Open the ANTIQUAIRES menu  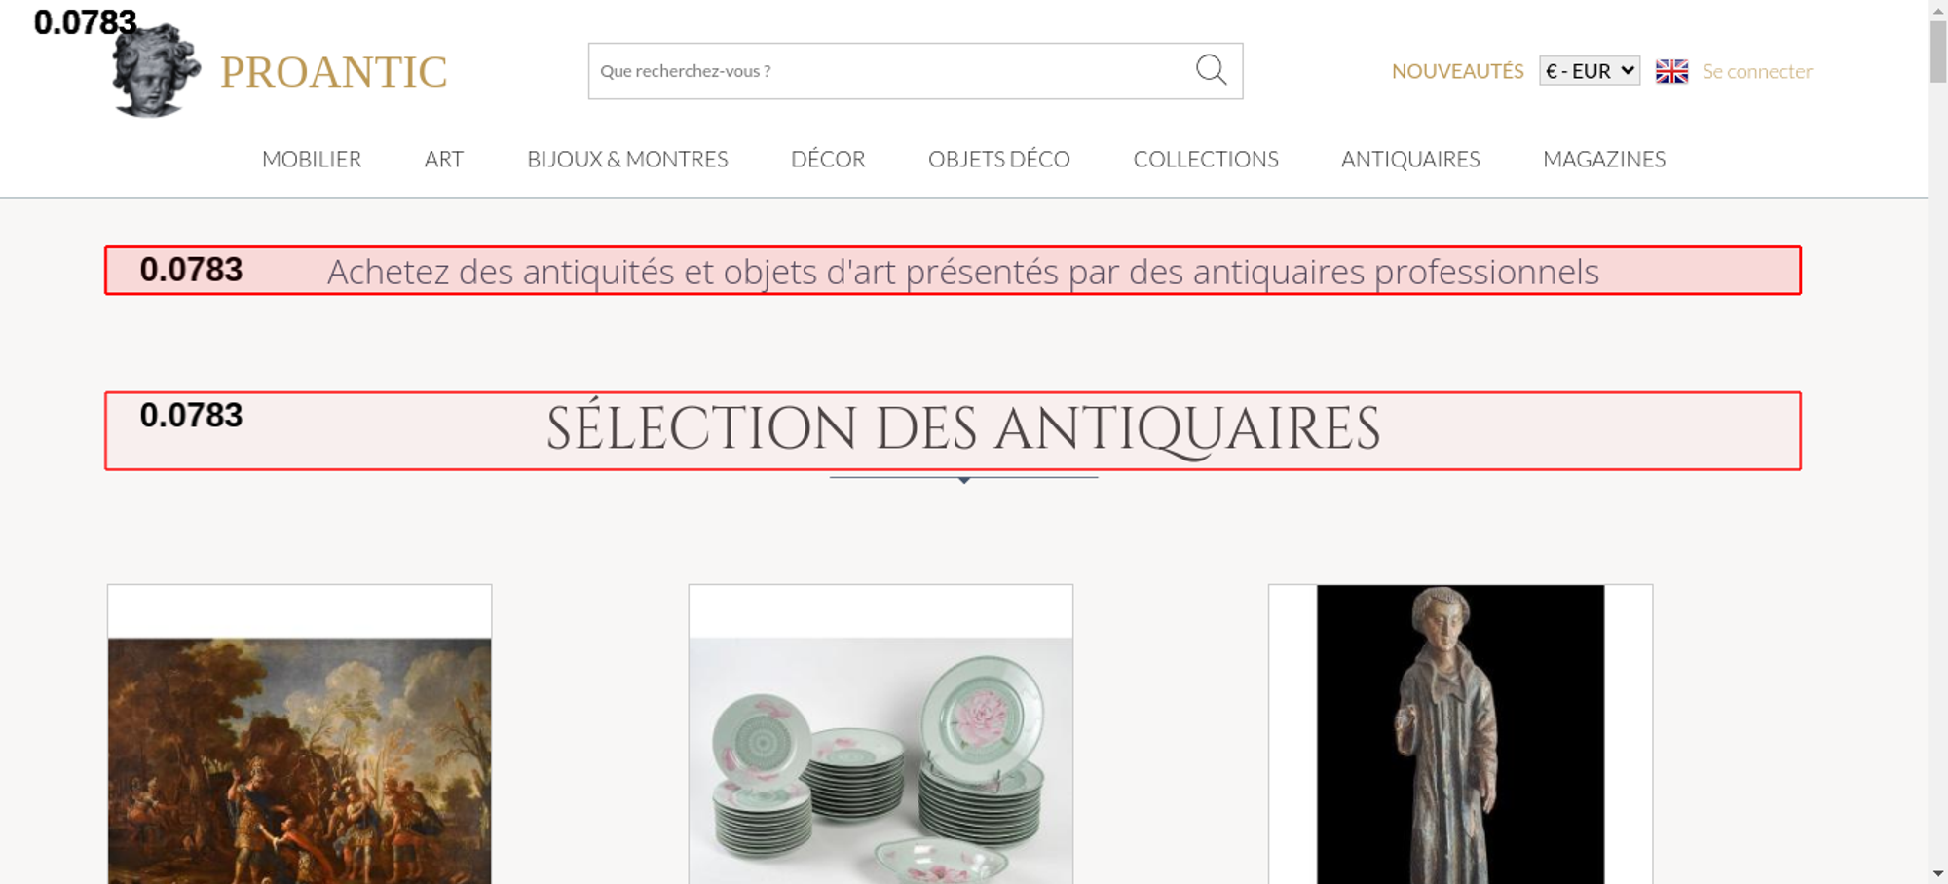pos(1410,159)
